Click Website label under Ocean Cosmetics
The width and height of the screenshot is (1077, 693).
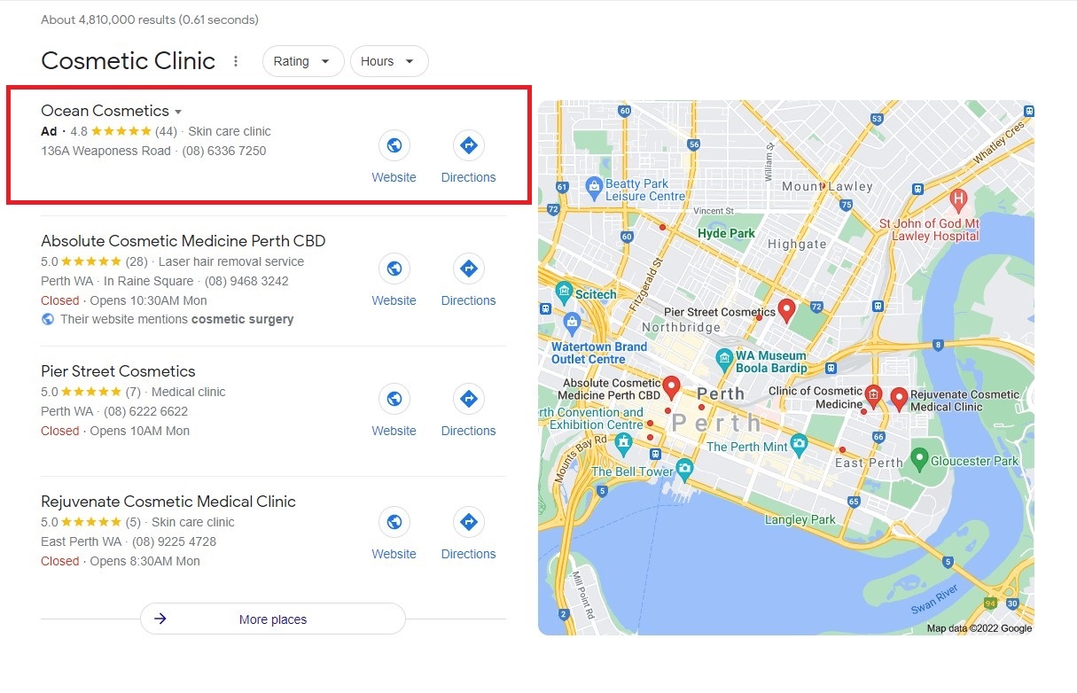tap(394, 177)
